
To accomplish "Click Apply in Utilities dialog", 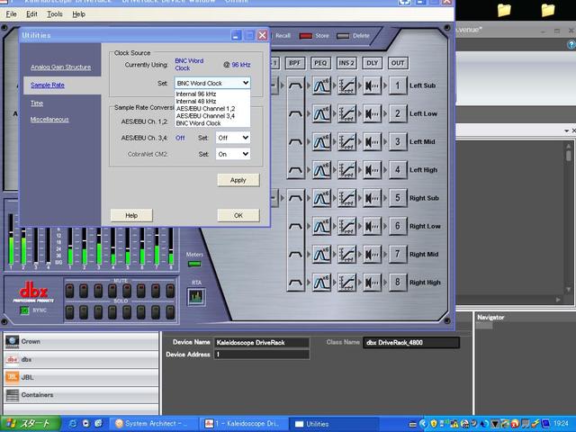I will pos(238,180).
